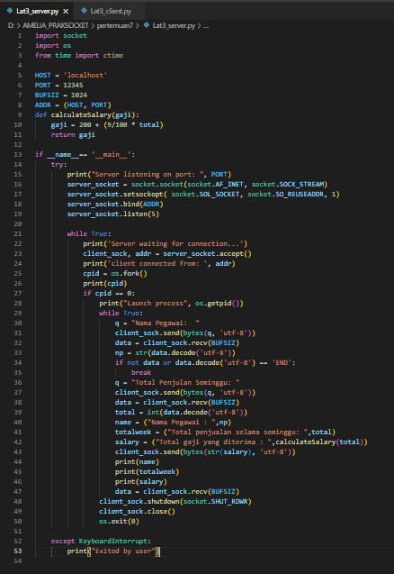The image size is (394, 574).
Task: Close the Lat3_server.py tab
Action: pos(66,12)
